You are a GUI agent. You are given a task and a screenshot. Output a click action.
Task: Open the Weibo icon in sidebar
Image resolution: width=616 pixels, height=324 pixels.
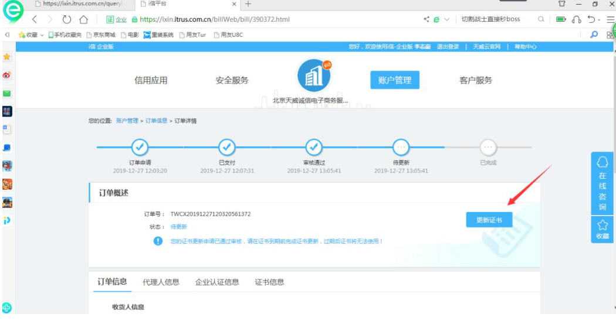click(7, 75)
